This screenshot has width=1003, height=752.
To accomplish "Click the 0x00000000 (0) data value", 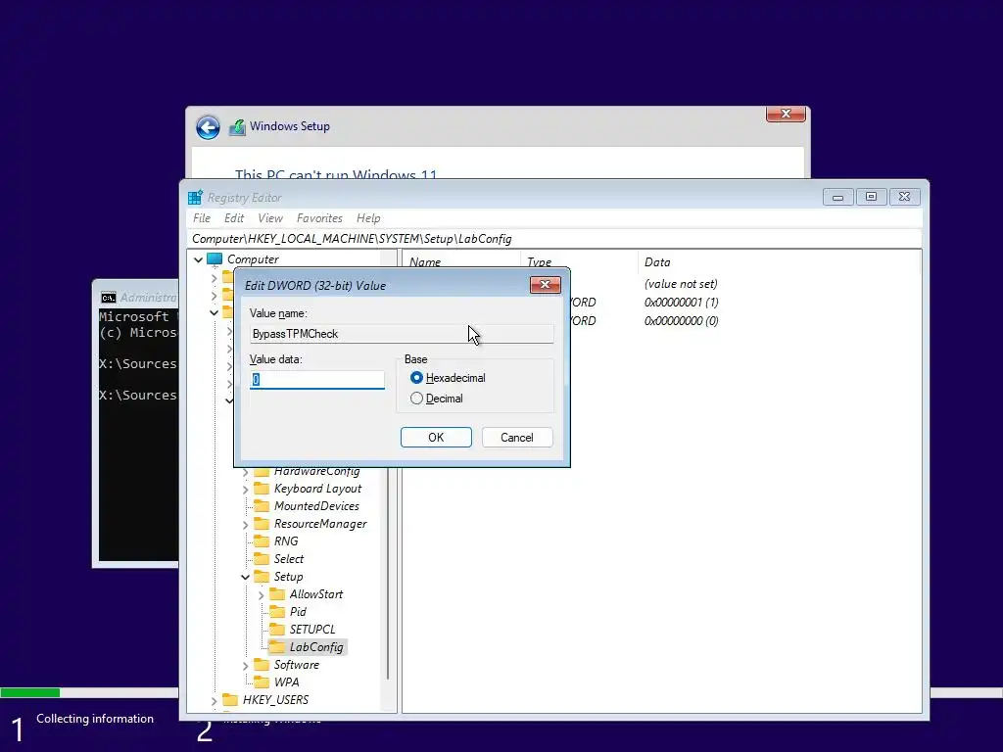I will pyautogui.click(x=682, y=320).
